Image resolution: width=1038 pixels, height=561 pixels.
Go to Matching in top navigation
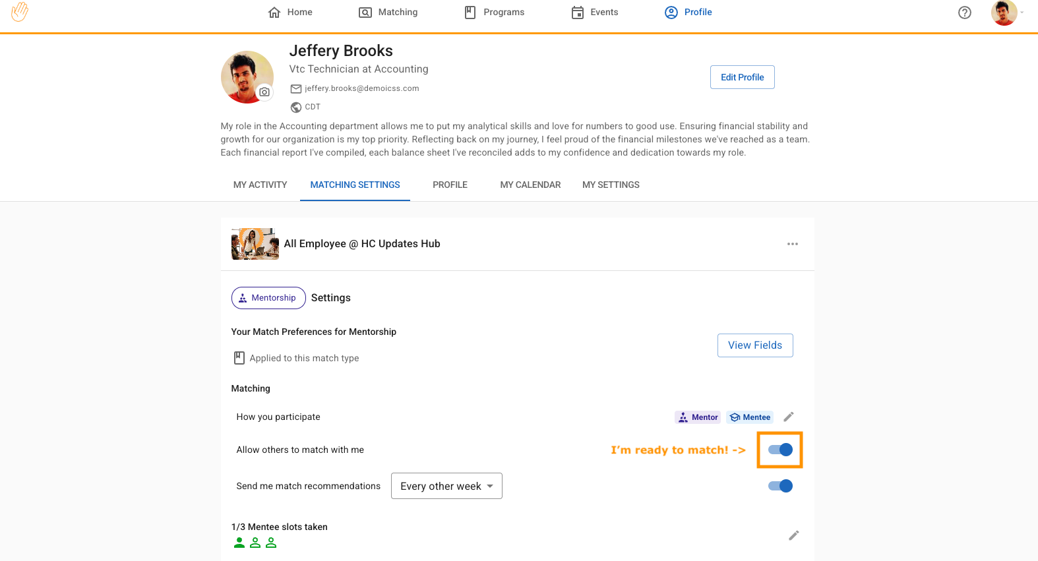(x=388, y=13)
